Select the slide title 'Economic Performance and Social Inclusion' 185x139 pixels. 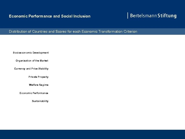pyautogui.click(x=50, y=16)
